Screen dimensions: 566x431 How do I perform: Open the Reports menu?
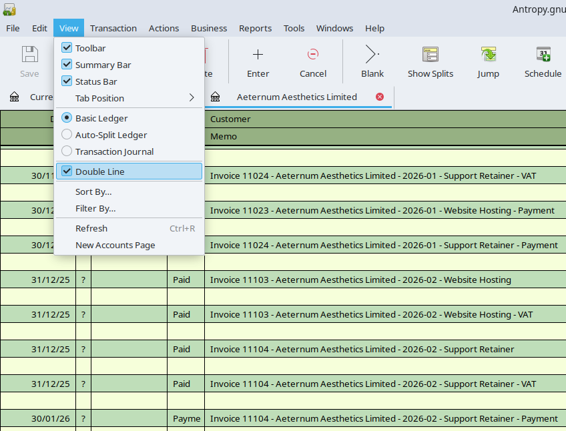255,28
